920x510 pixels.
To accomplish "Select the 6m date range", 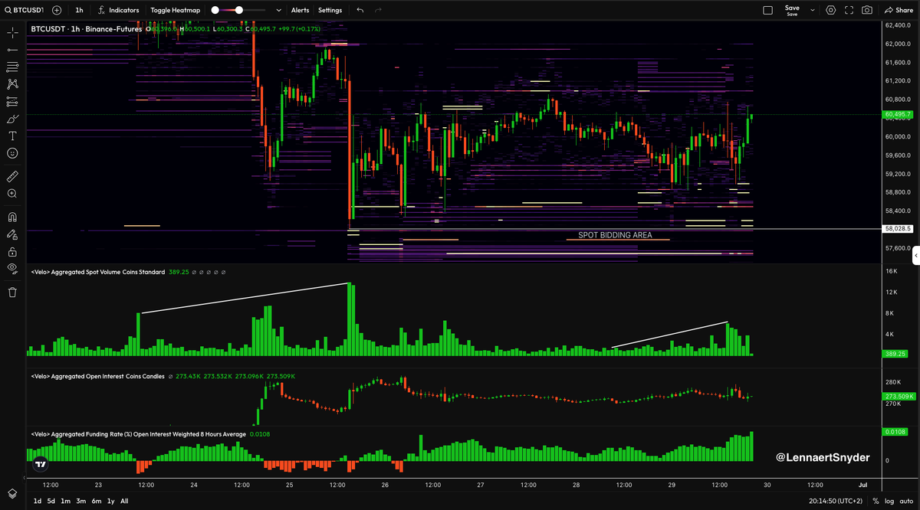I will tap(96, 501).
